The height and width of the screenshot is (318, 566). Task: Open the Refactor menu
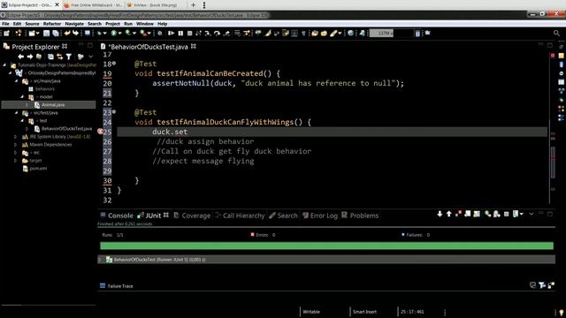click(52, 24)
